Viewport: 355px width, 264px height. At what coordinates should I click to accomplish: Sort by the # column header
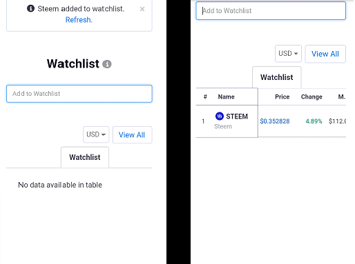pyautogui.click(x=205, y=97)
